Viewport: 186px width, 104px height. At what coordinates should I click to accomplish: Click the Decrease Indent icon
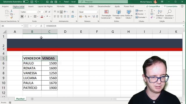[65, 16]
